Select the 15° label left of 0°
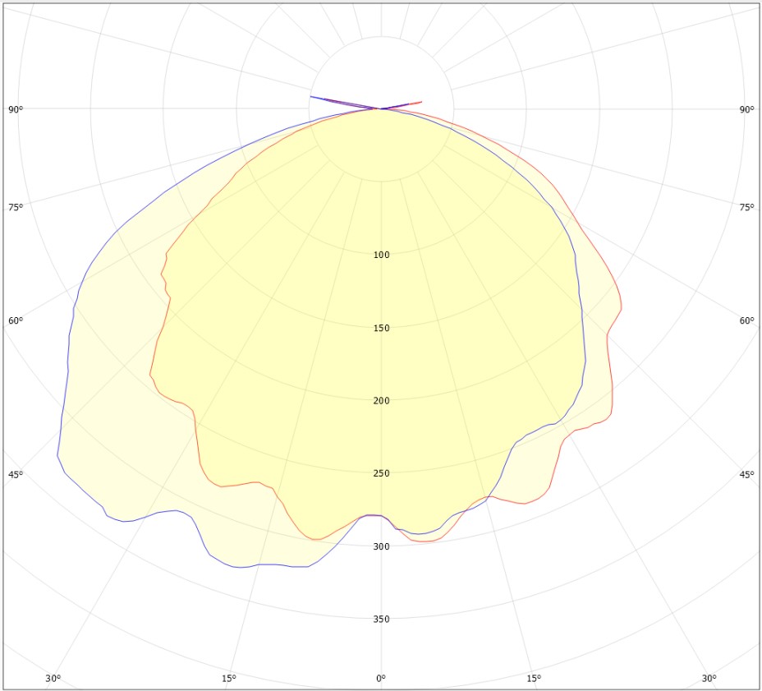 pos(228,678)
